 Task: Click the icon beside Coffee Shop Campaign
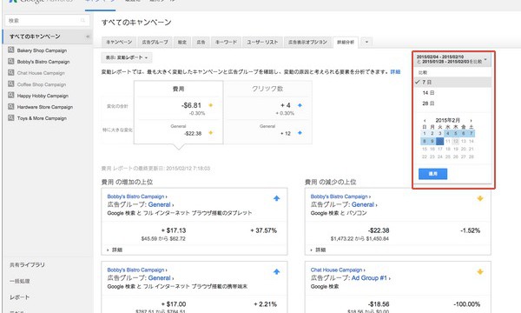[11, 83]
